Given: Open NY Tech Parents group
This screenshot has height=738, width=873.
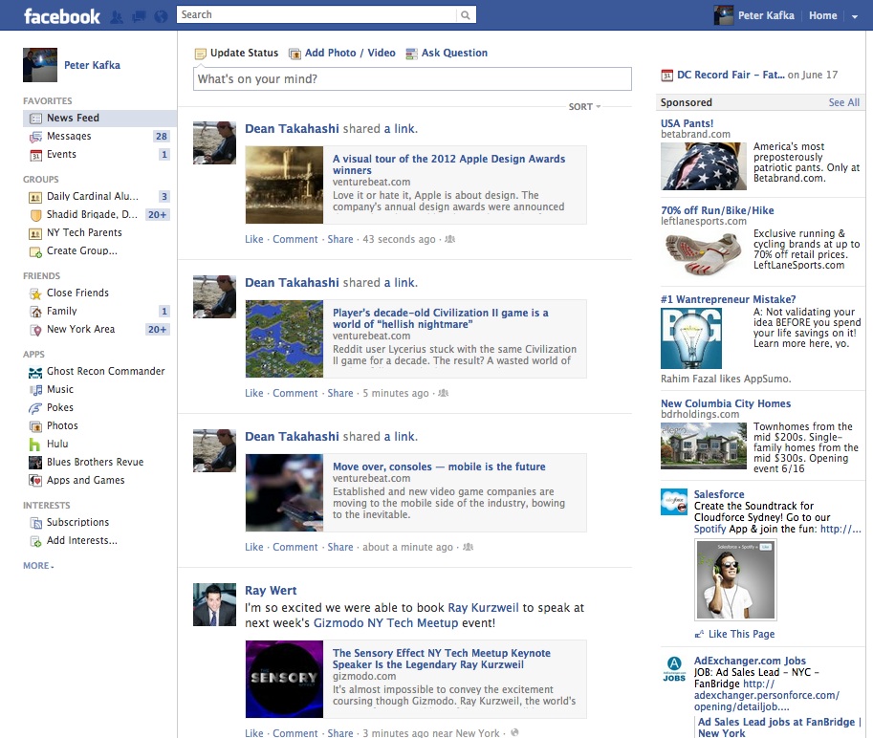Looking at the screenshot, I should [x=84, y=232].
